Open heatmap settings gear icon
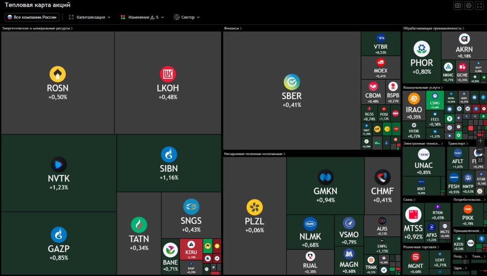 469,5
